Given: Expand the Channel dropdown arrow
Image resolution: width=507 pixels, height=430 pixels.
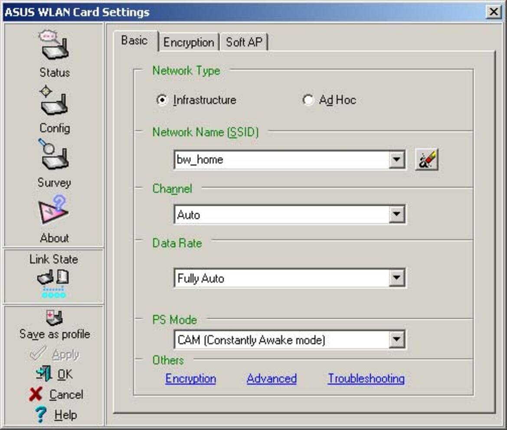Looking at the screenshot, I should [396, 214].
